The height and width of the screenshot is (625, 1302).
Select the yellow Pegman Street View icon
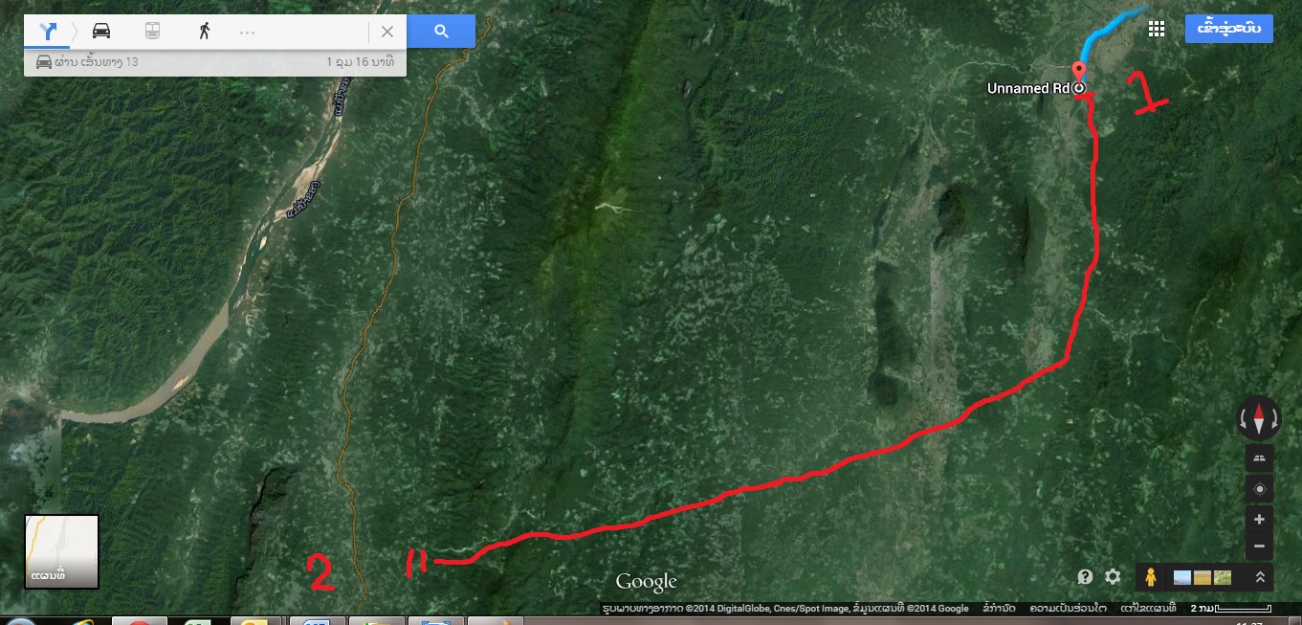point(1150,577)
